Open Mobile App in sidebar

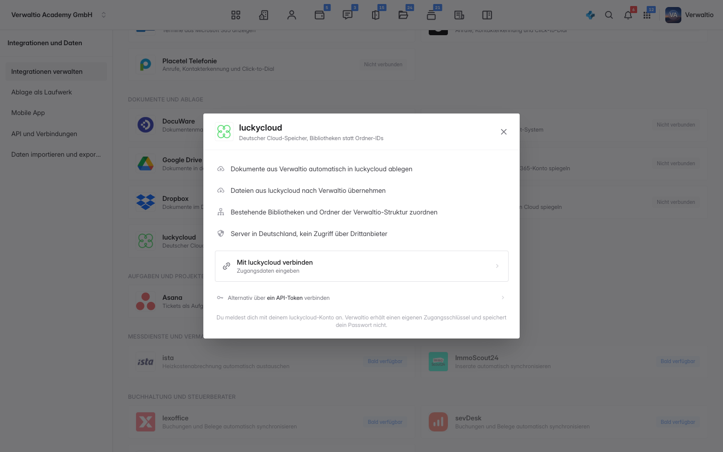coord(56,113)
